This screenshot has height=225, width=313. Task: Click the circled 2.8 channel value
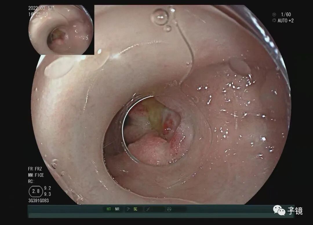pyautogui.click(x=36, y=191)
